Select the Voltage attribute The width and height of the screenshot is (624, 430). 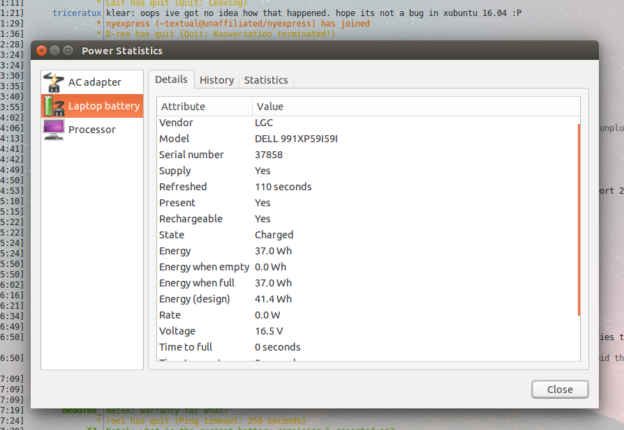pyautogui.click(x=177, y=331)
